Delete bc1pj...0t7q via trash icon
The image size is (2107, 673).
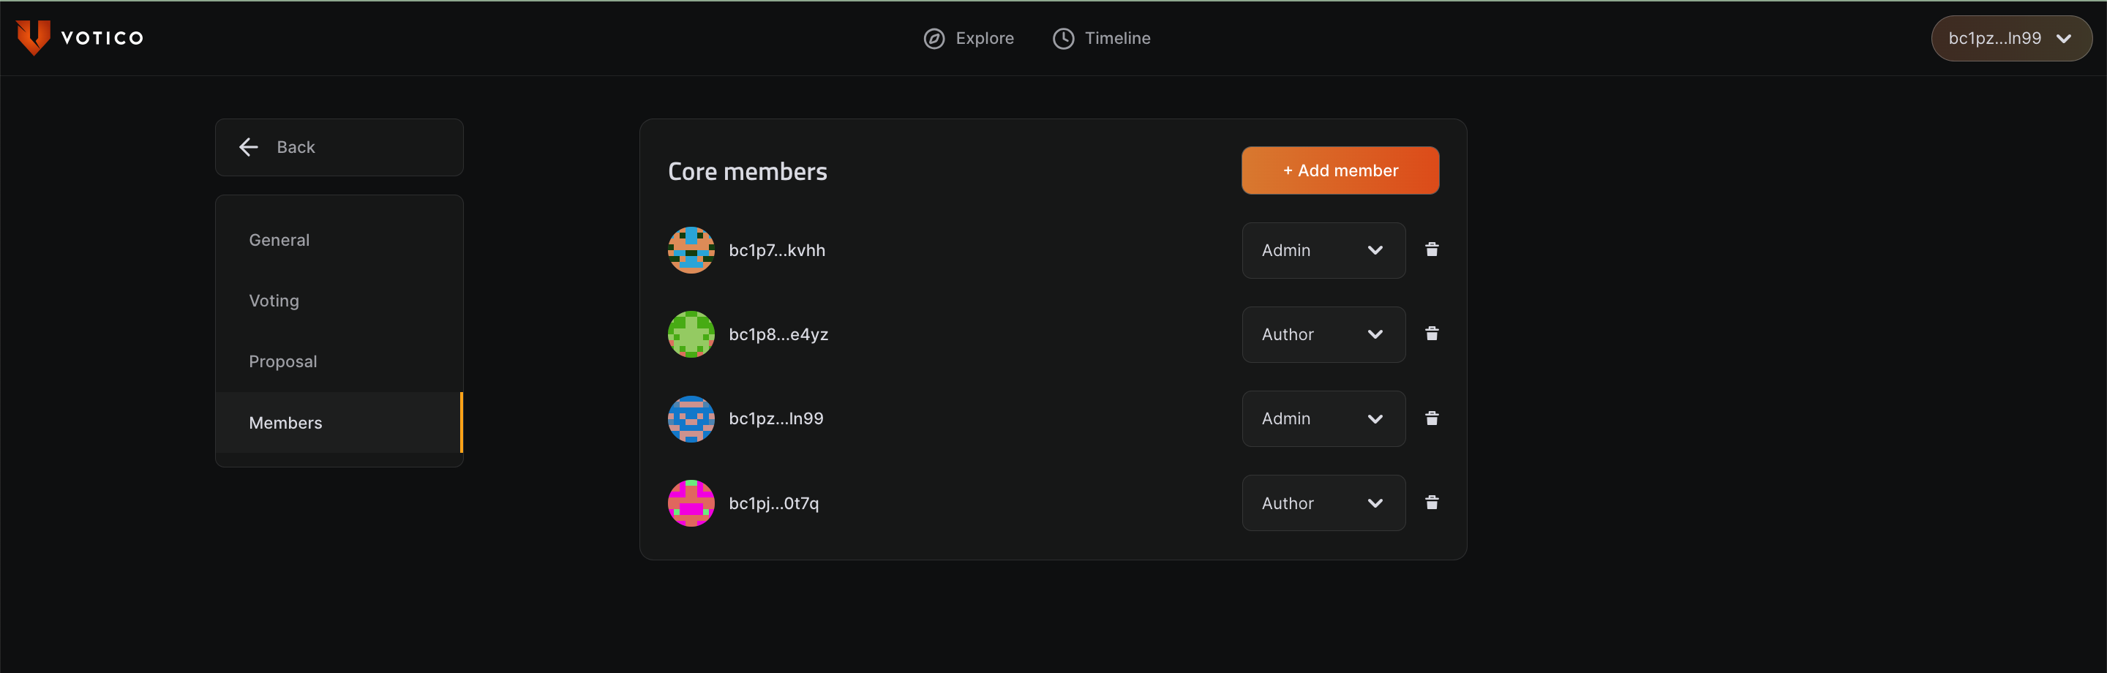click(1432, 503)
